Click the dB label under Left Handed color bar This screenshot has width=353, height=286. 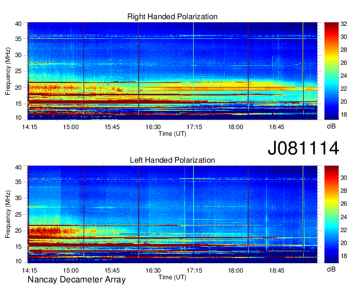331,269
